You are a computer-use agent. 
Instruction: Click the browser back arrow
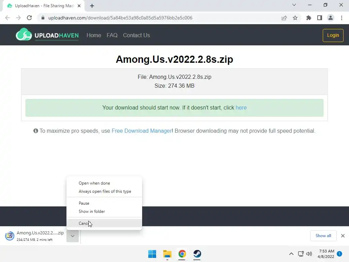pyautogui.click(x=7, y=18)
